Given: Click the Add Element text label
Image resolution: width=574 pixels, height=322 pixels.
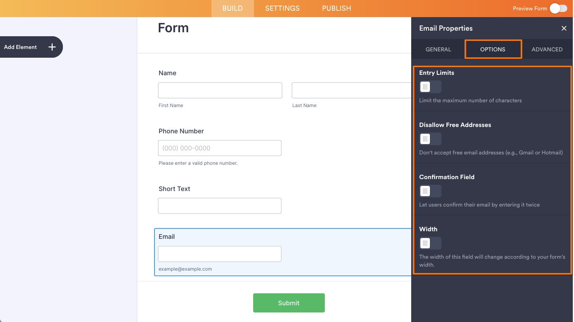Looking at the screenshot, I should (x=20, y=47).
